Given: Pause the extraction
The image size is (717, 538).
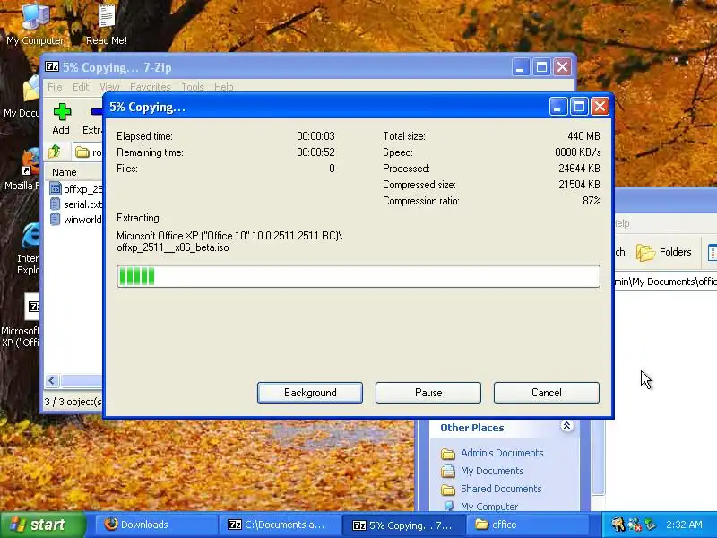Looking at the screenshot, I should point(428,393).
